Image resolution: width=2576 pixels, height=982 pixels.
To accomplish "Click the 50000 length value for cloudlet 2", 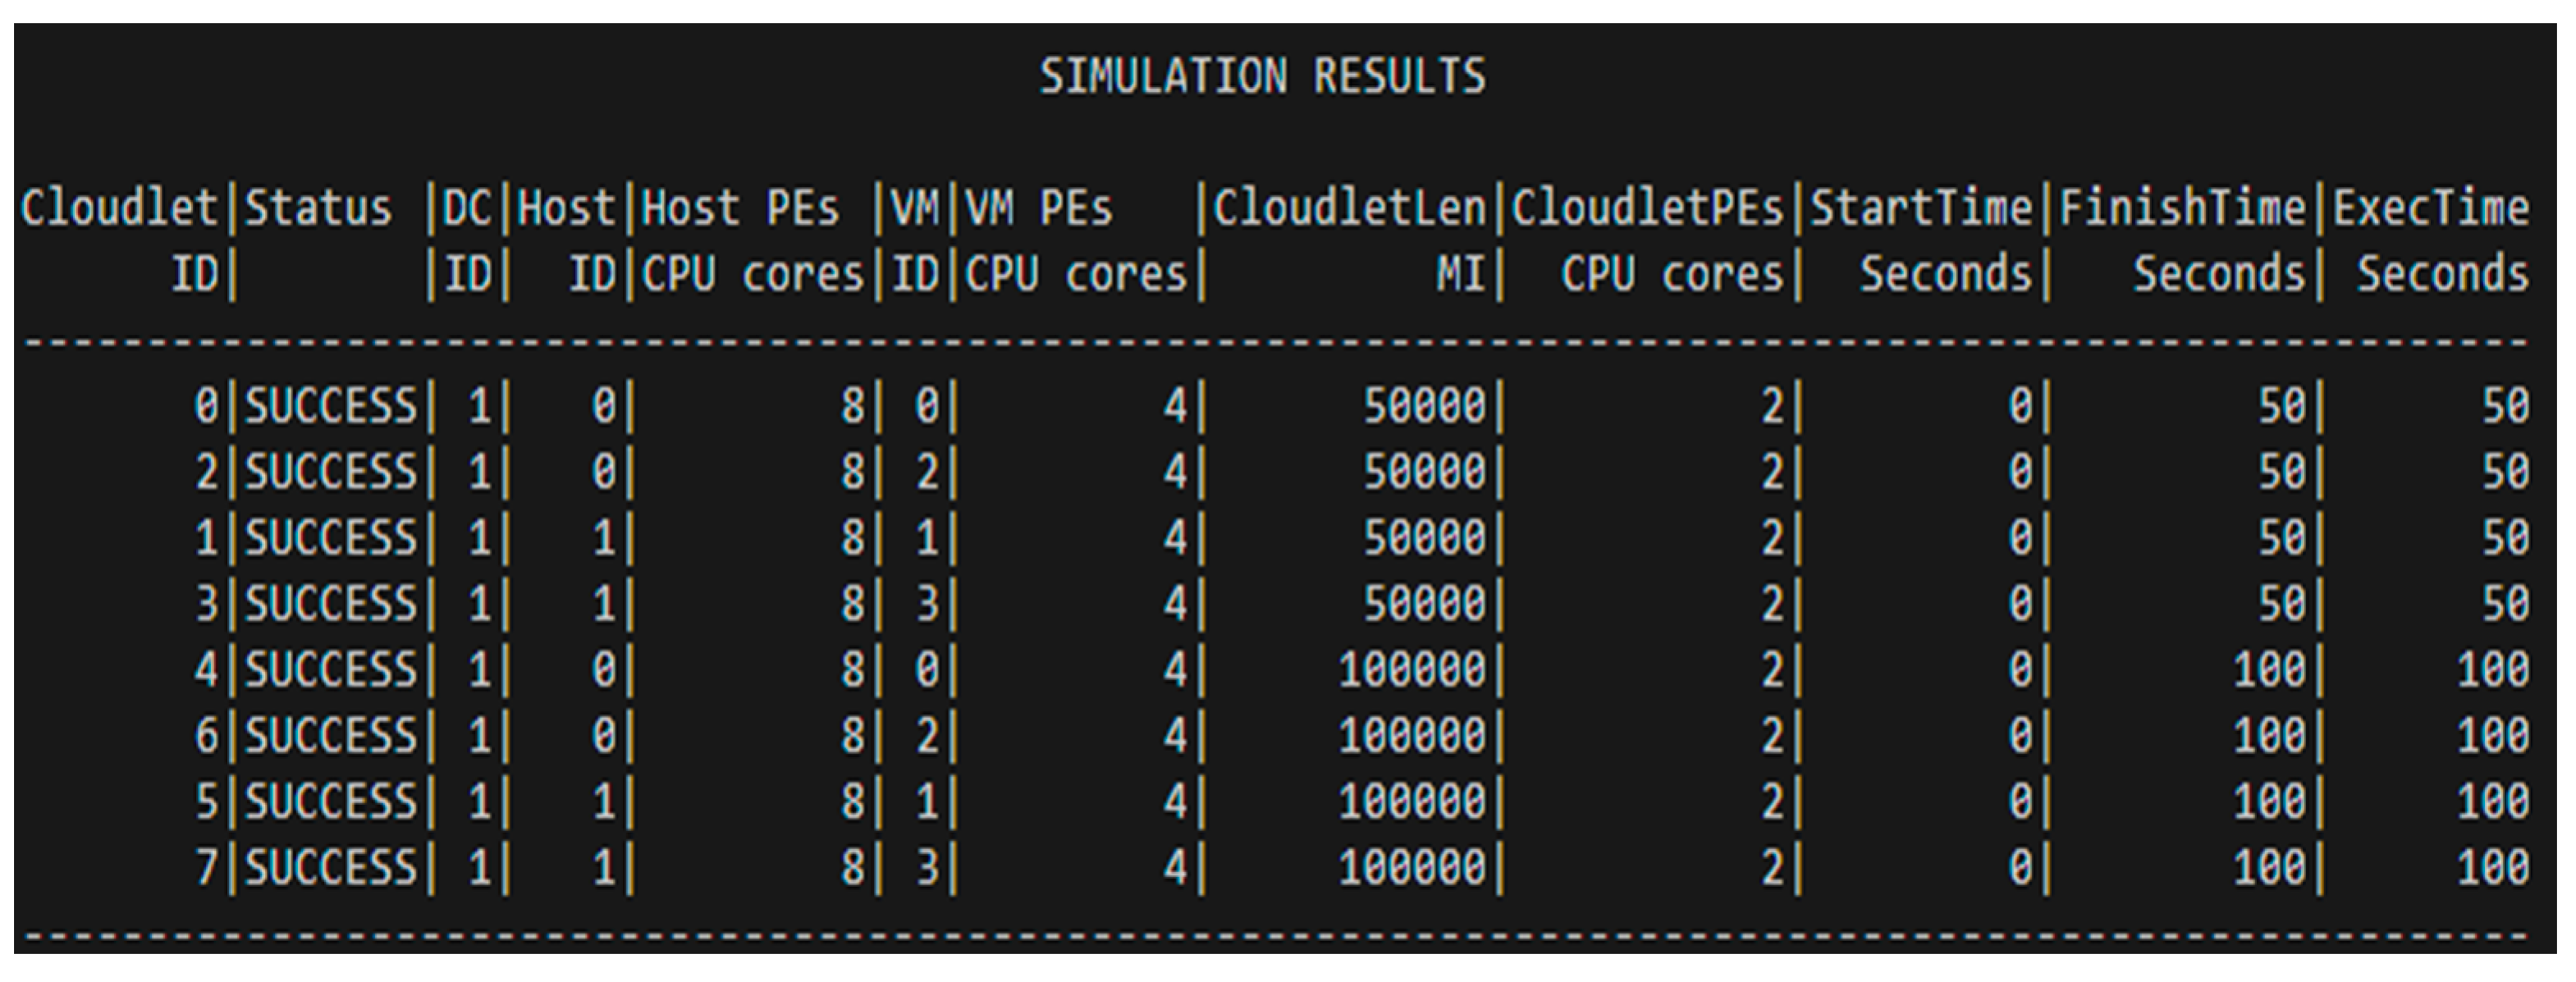I will pyautogui.click(x=1425, y=472).
